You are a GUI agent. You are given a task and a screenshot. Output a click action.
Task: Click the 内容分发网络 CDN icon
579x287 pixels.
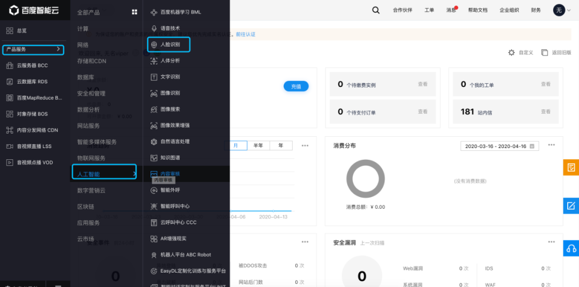pos(10,130)
